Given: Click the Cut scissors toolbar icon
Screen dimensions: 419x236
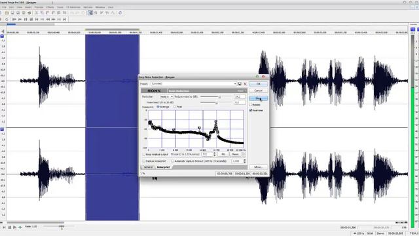Looking at the screenshot, I should click(x=37, y=13).
